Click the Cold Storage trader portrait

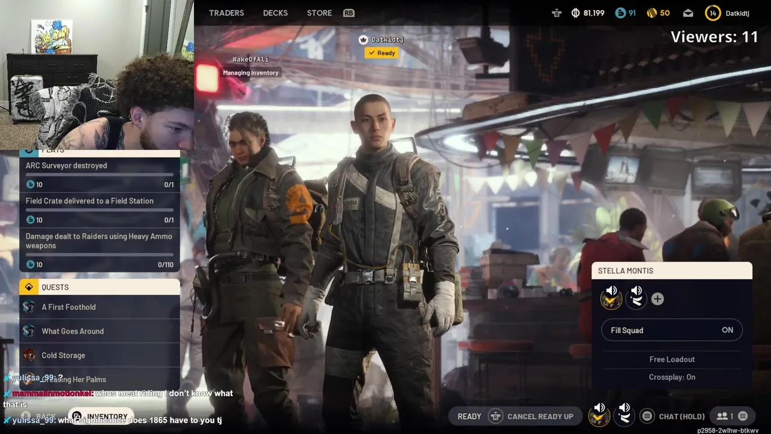pos(28,355)
